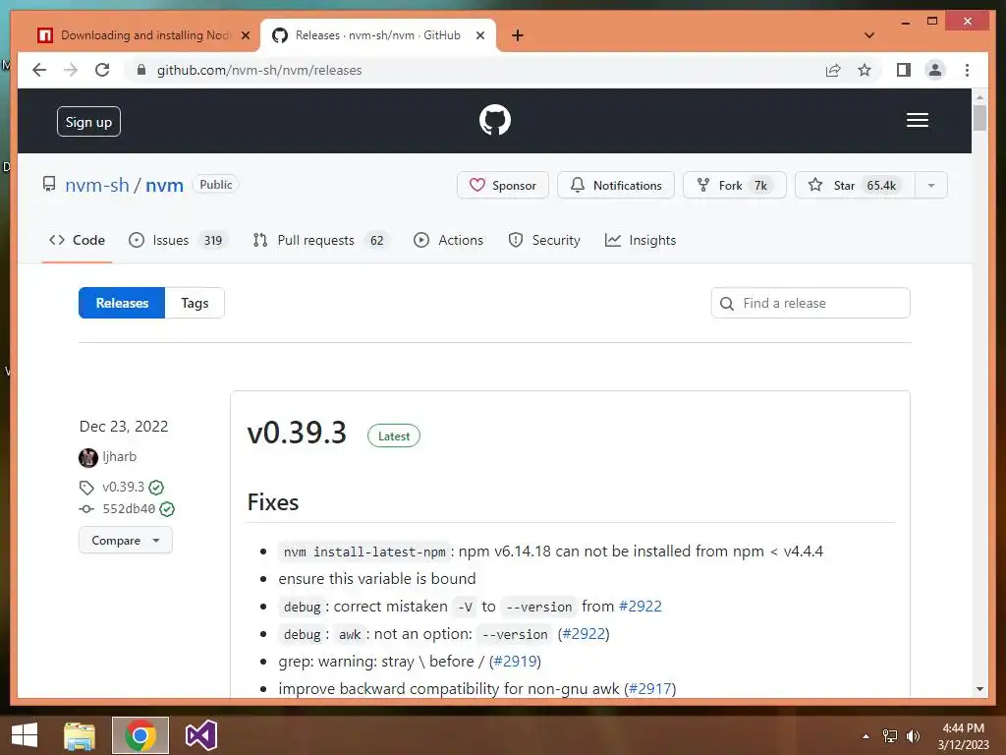Open the Security tab
Screen dimensions: 1006x755
544,240
